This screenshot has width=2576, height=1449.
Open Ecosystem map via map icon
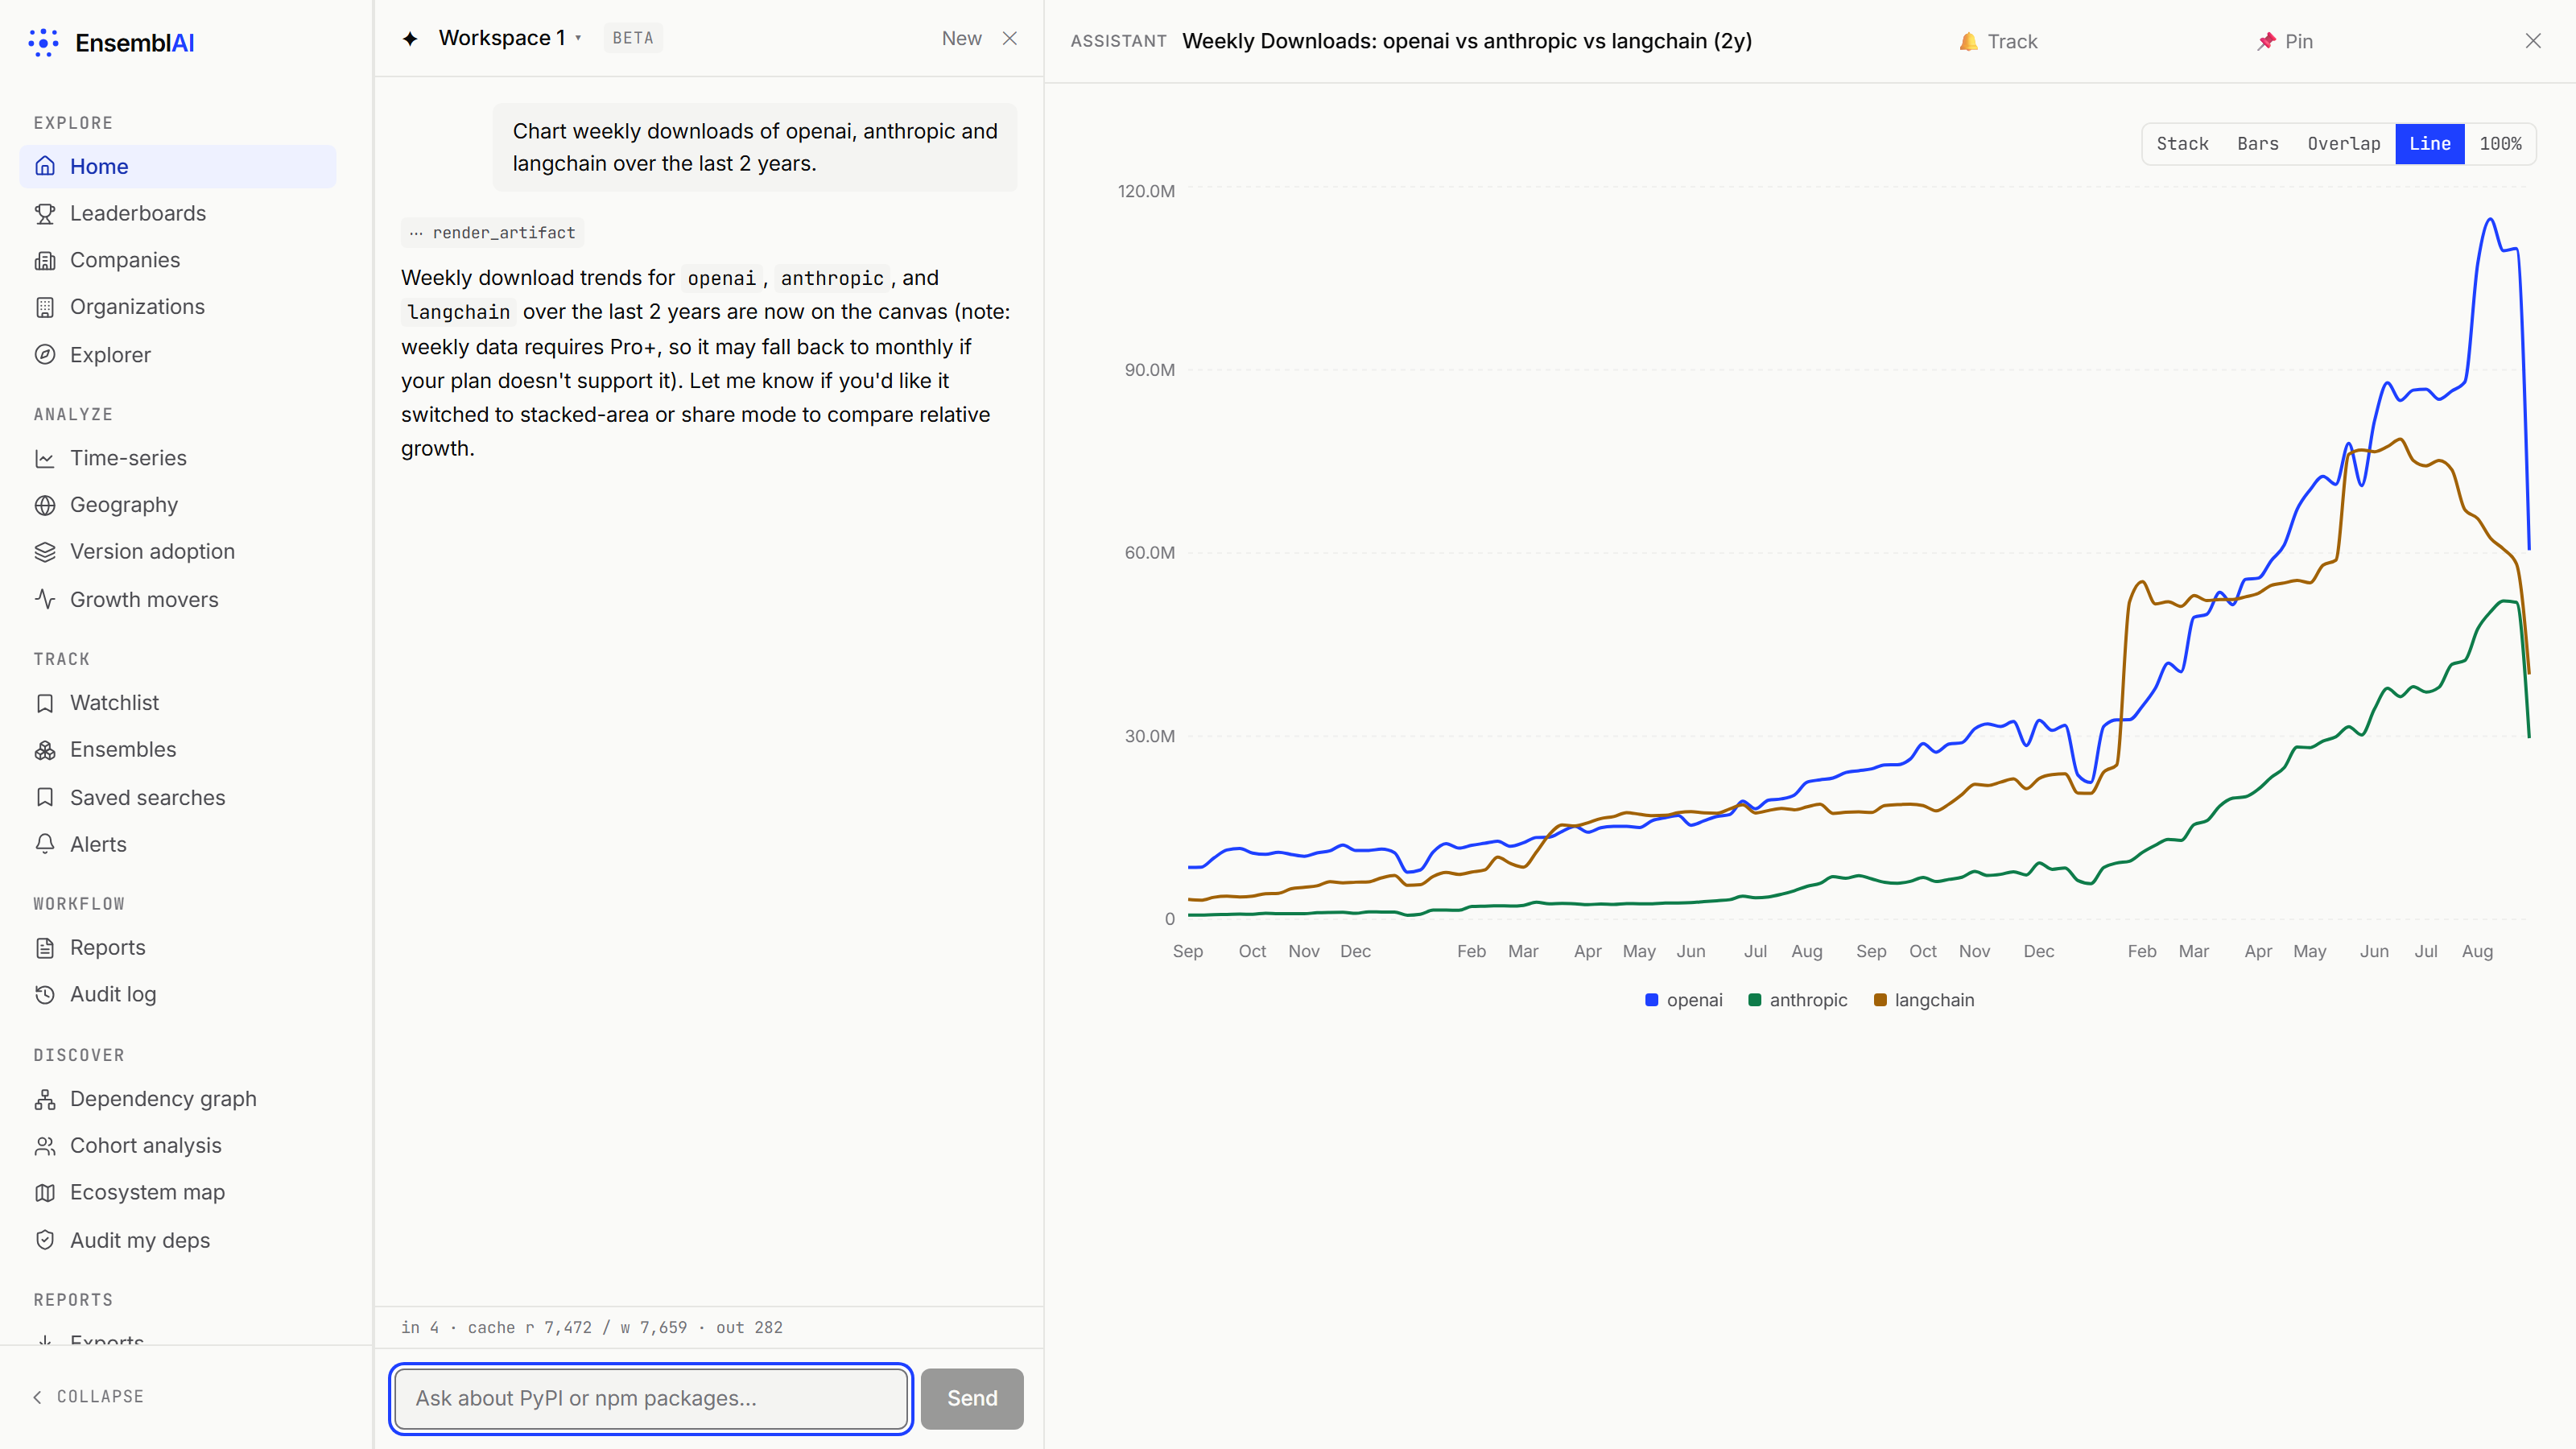coord(45,1193)
